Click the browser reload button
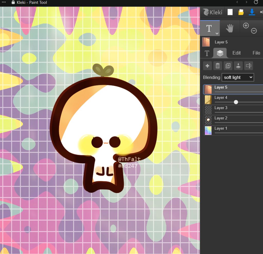This screenshot has width=263, height=254. (256, 2)
